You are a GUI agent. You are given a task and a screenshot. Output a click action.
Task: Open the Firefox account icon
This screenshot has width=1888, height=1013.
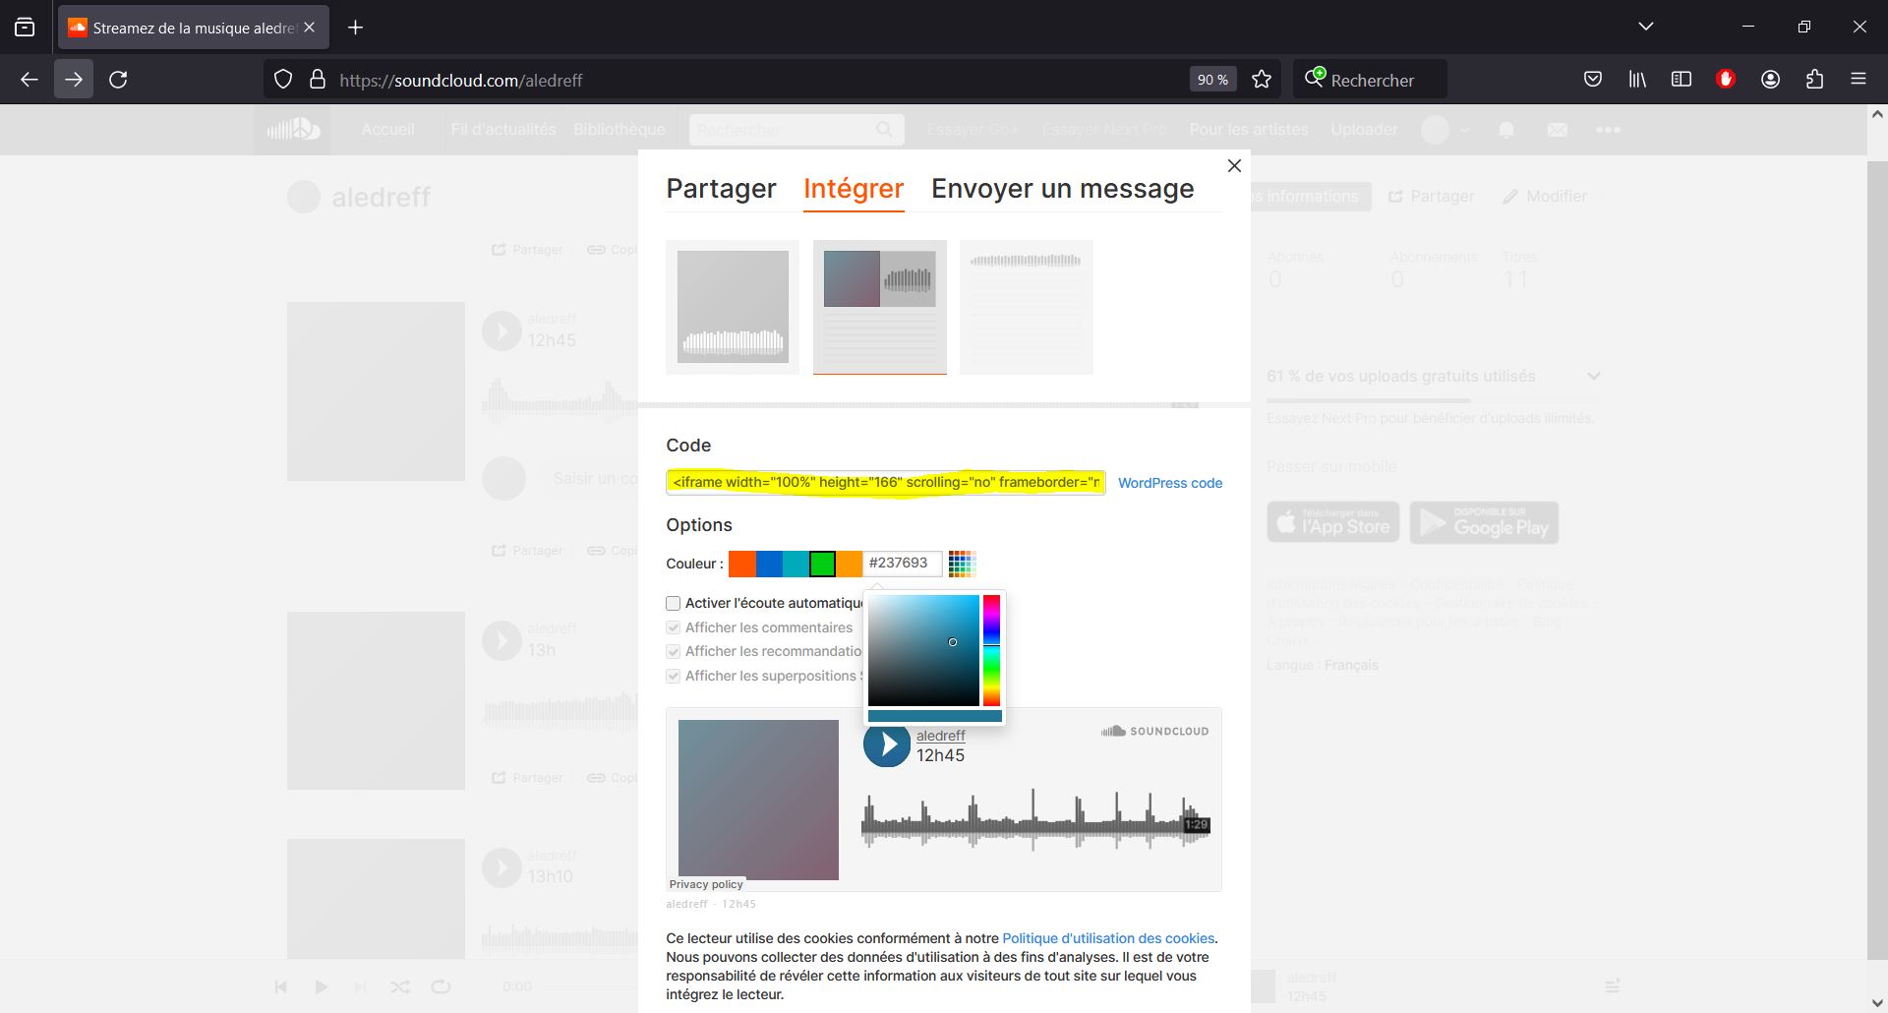click(1770, 80)
